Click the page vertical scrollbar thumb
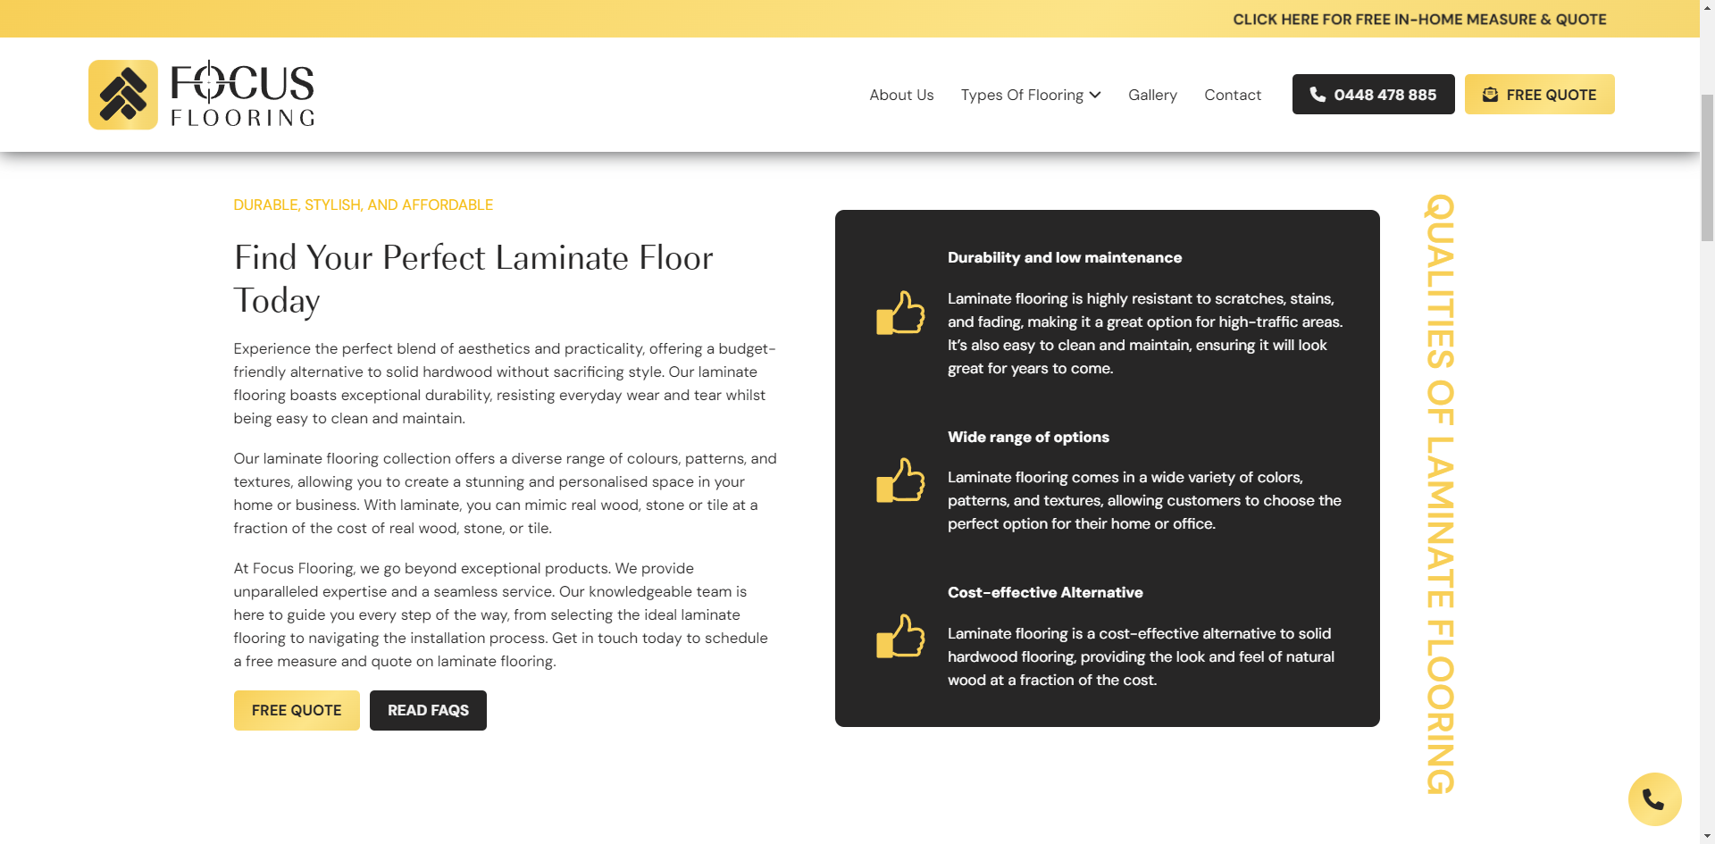This screenshot has width=1715, height=844. [1707, 167]
